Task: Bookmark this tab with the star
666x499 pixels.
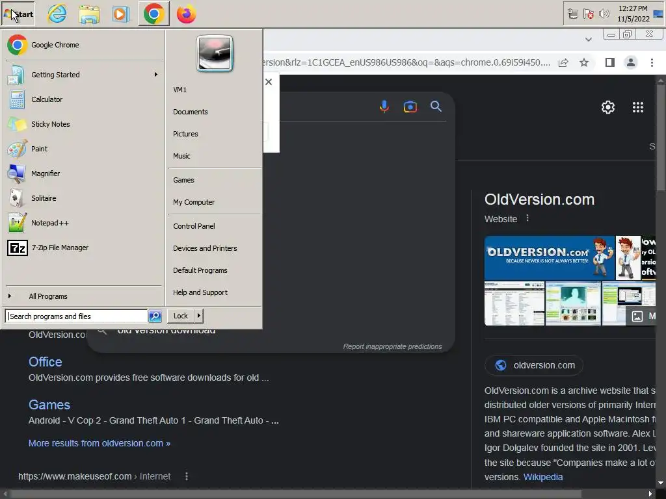Action: (584, 63)
